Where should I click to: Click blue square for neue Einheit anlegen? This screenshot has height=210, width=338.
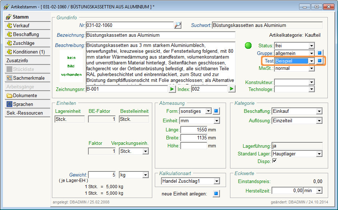[216, 193]
